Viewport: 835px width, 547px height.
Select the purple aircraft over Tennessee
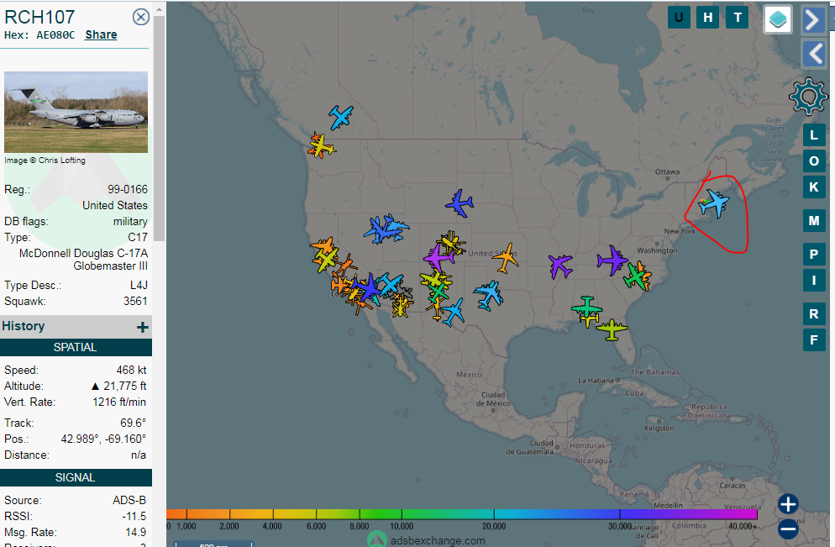(x=561, y=266)
